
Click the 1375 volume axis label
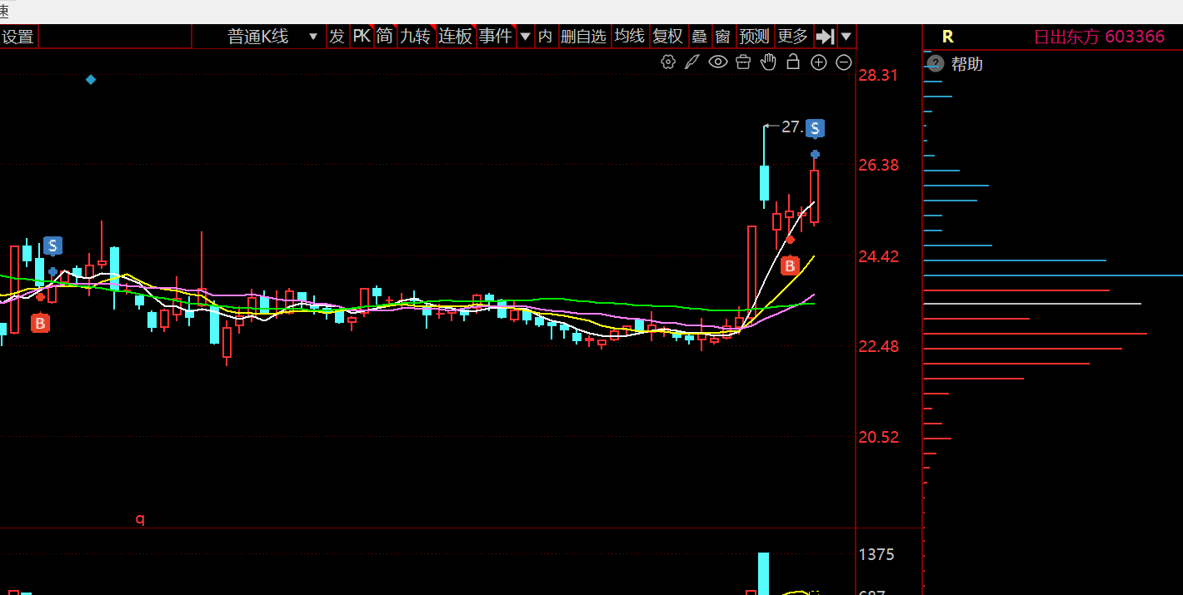click(876, 554)
